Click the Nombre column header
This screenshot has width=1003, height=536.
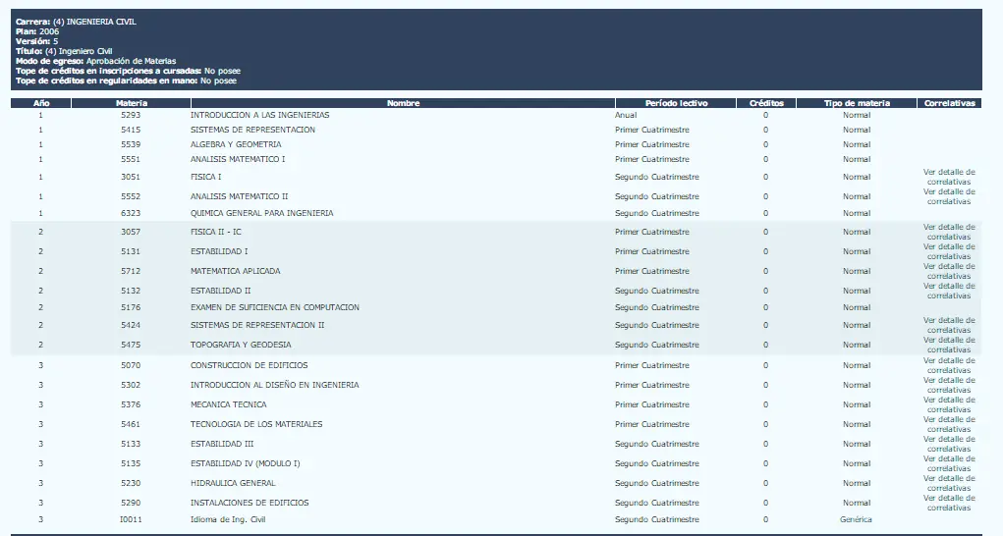(x=403, y=103)
